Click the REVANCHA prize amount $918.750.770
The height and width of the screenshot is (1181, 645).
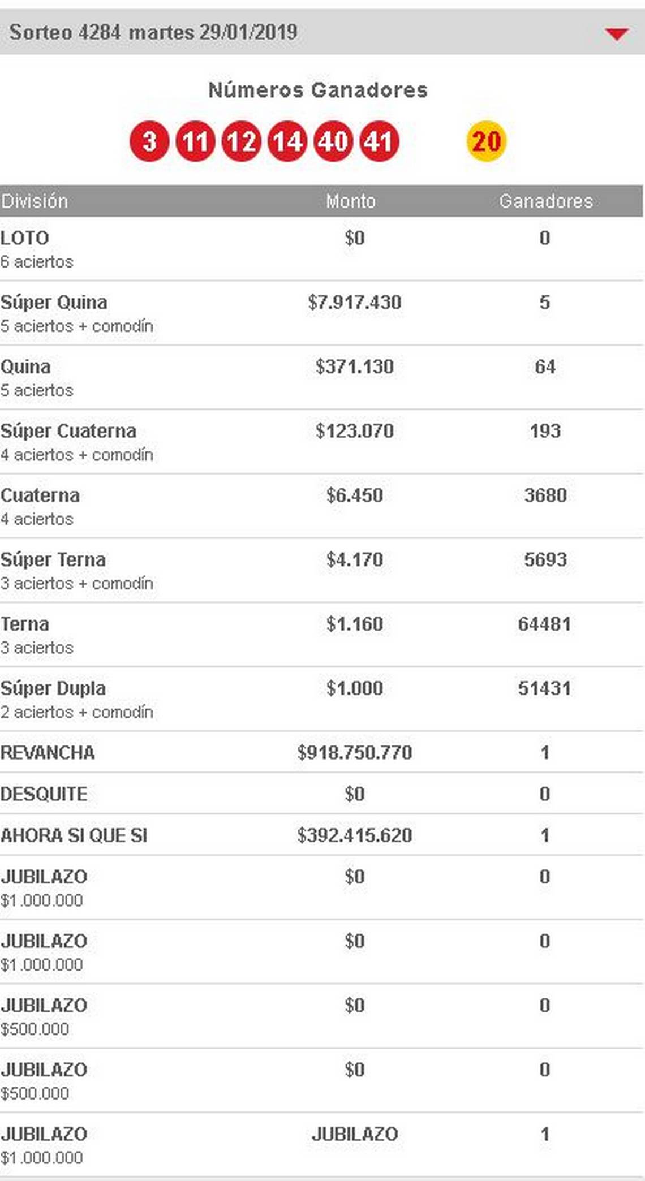(354, 752)
